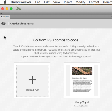The width and height of the screenshot is (112, 111).
Task: Open the Dreamweaver application menu
Action: coord(21,2)
